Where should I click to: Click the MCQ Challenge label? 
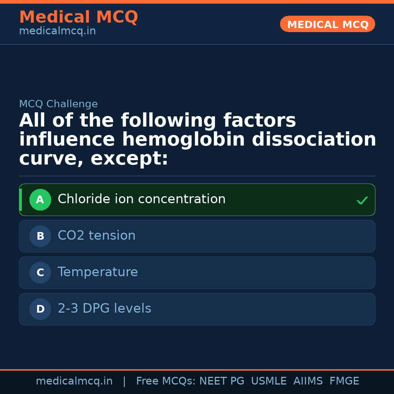point(58,104)
